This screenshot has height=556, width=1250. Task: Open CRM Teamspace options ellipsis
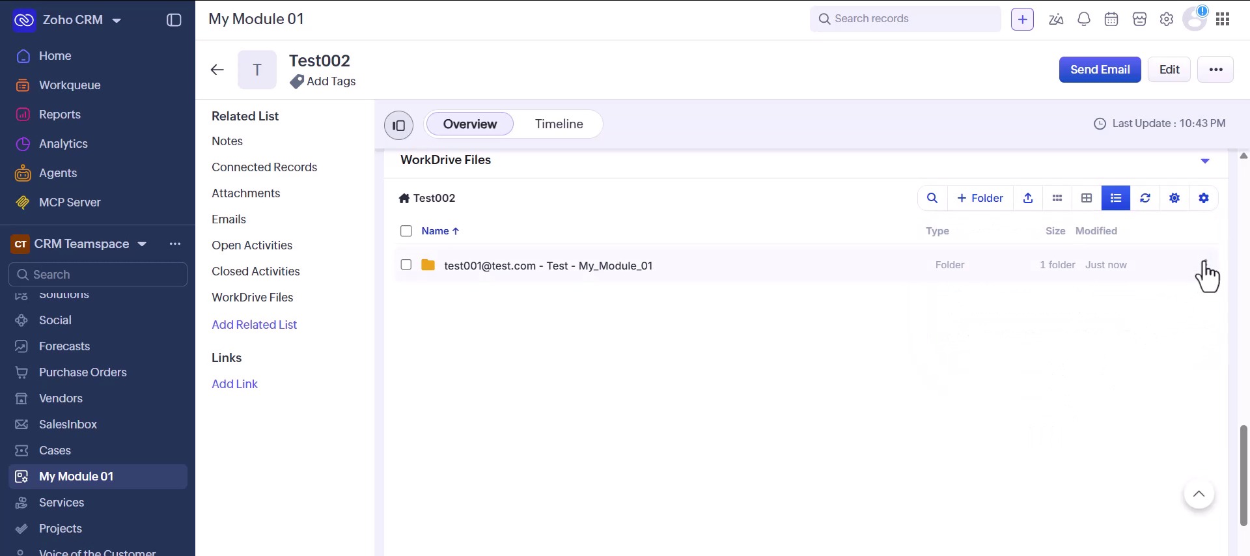pyautogui.click(x=175, y=244)
